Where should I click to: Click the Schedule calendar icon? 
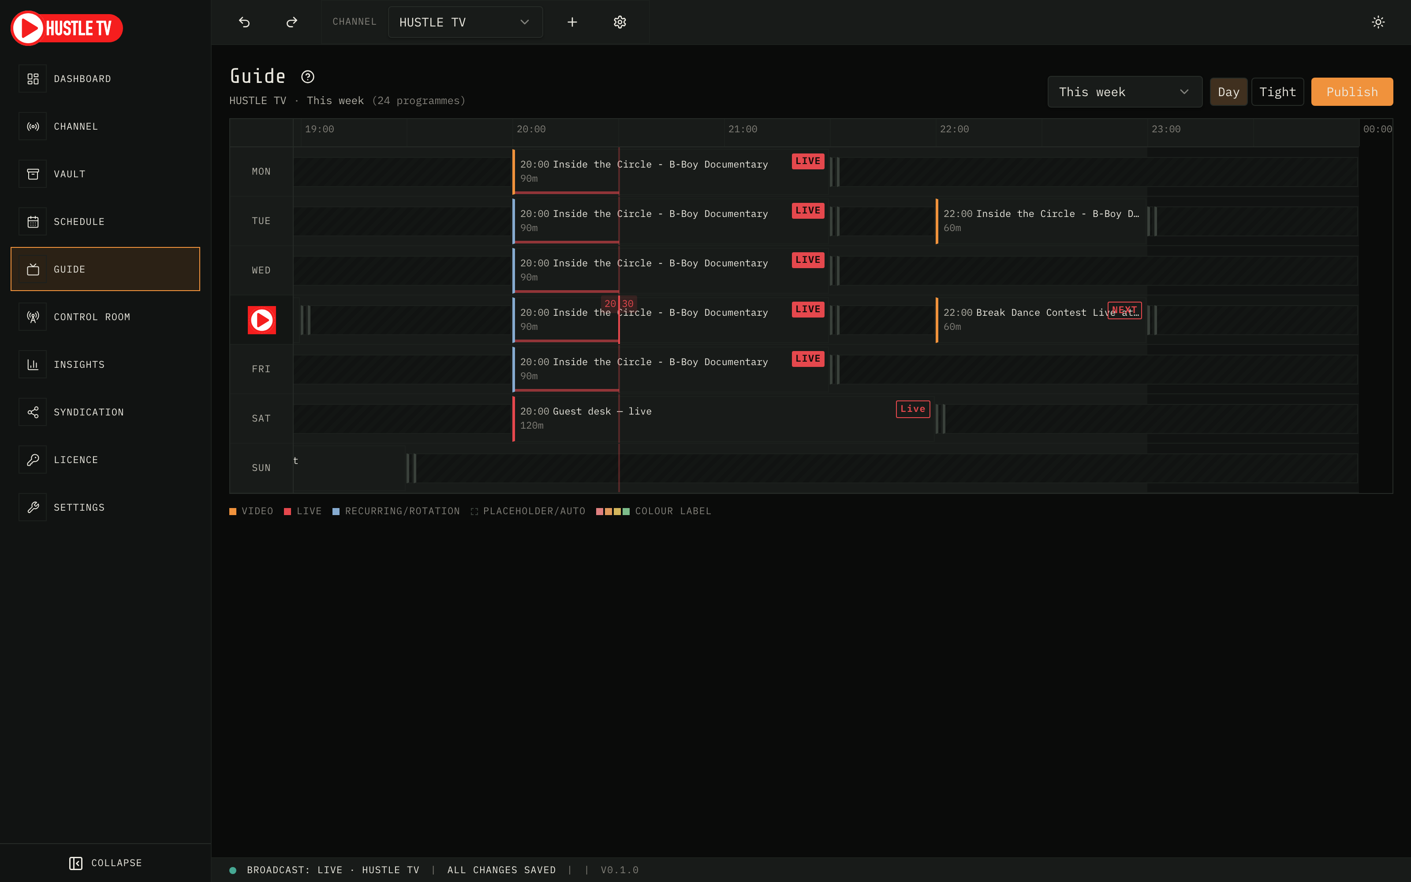33,222
